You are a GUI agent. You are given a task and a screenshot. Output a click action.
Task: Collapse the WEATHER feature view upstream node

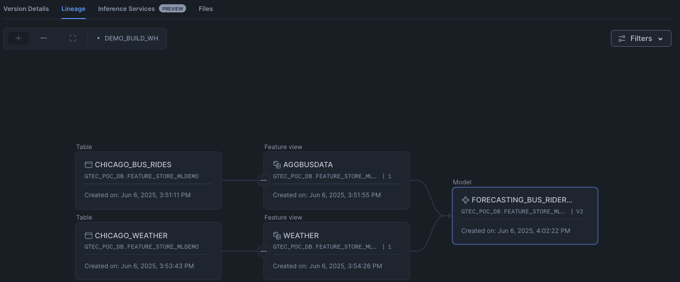click(x=263, y=251)
